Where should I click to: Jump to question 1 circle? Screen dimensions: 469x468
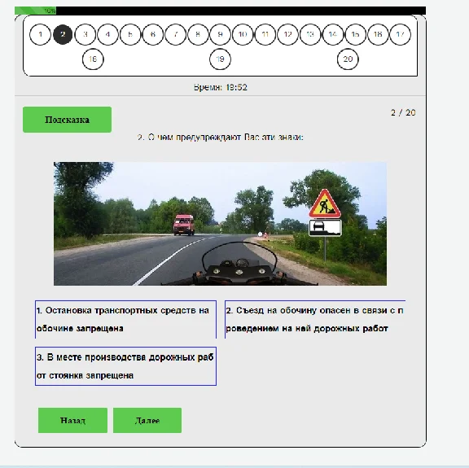tap(40, 34)
